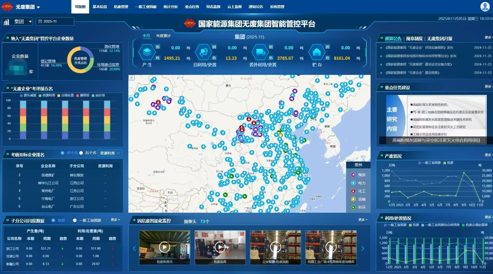Click the 自利用/处置 hexagon icon

point(204,53)
